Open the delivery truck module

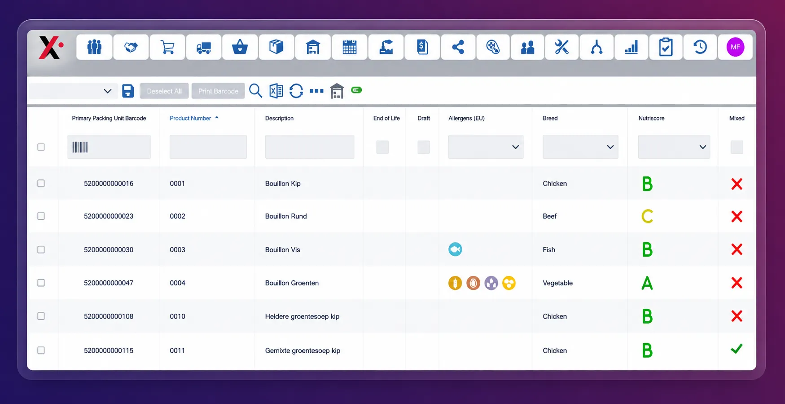point(204,47)
